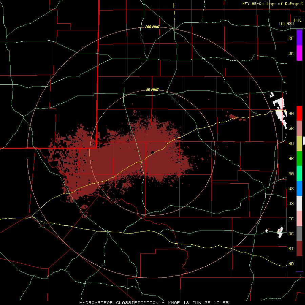Click the HA legend label
The width and height of the screenshot is (305, 305).
click(x=291, y=113)
